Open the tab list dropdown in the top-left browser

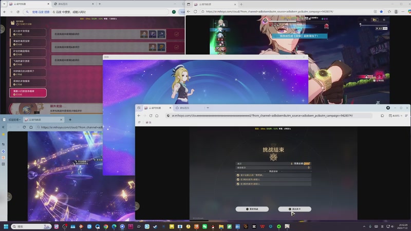point(4,4)
